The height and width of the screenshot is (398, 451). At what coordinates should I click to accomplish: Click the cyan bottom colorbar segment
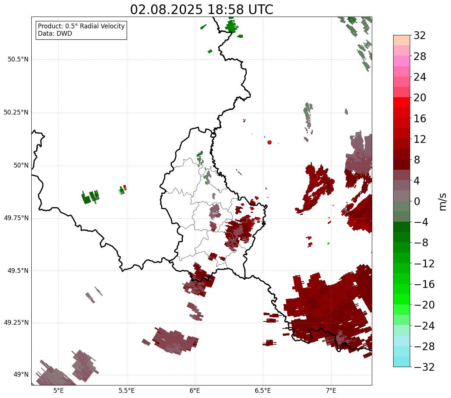tap(401, 362)
